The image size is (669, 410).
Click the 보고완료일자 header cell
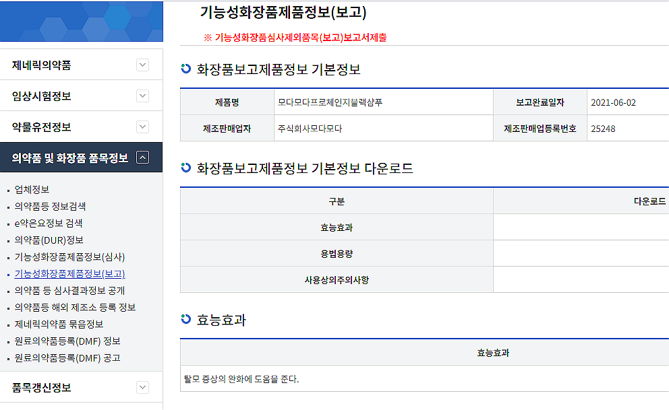coord(540,102)
